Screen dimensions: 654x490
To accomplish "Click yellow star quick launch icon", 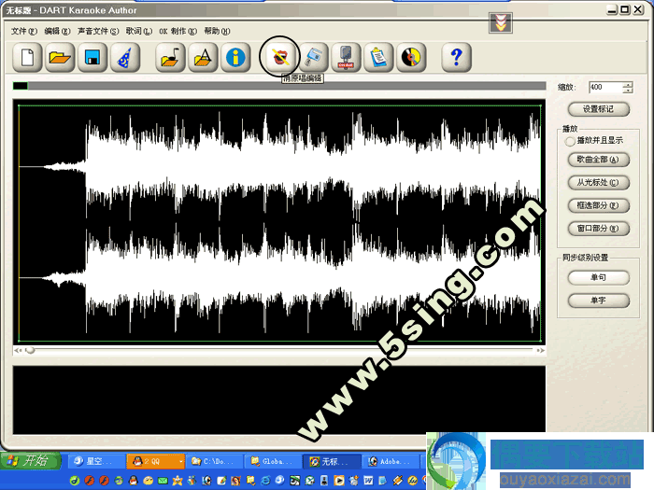I will pos(178,481).
